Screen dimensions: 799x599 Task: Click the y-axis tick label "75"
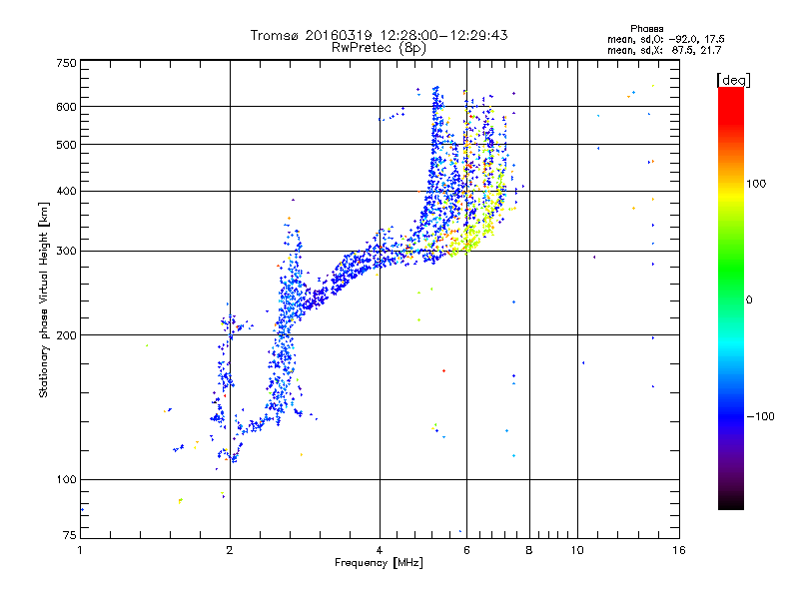click(x=70, y=535)
